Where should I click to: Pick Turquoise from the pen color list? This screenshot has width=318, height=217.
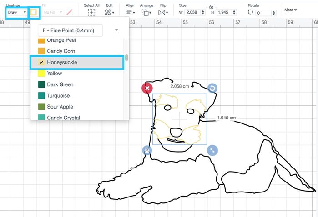(x=59, y=96)
